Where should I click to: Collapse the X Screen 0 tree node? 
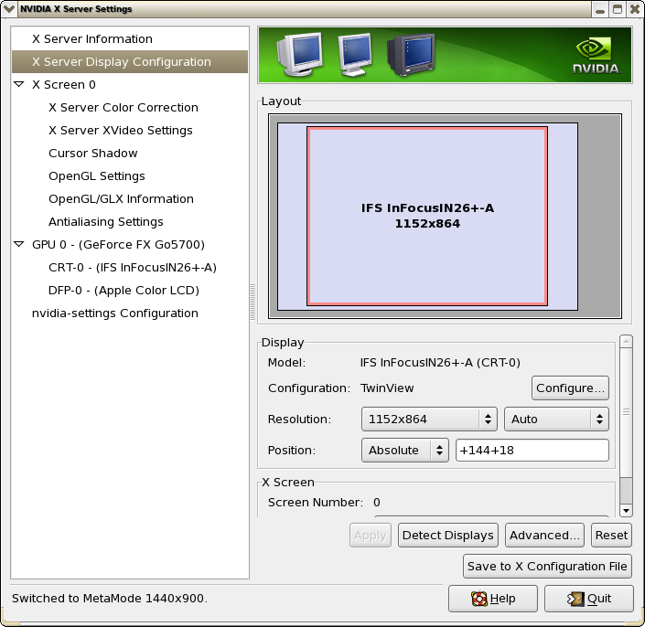click(19, 84)
